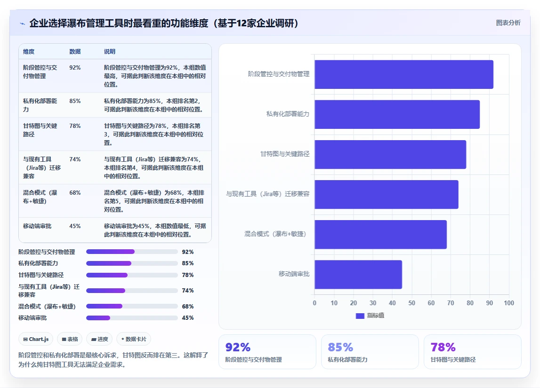Click the 45% progress percentage label
The image size is (540, 388).
pos(188,318)
